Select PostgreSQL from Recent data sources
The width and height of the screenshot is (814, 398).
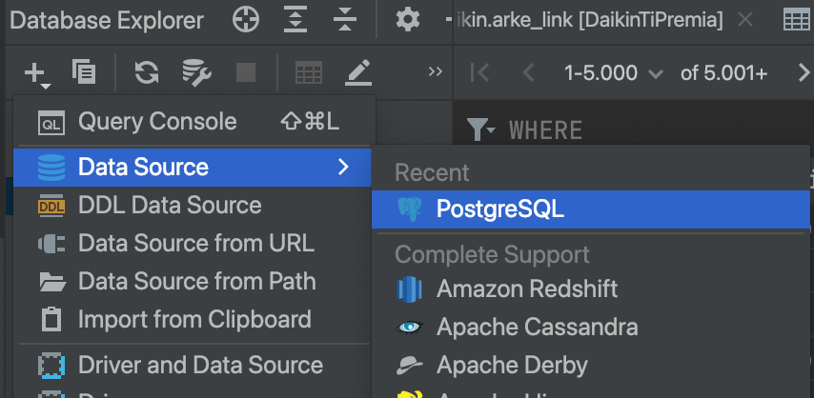(x=499, y=209)
